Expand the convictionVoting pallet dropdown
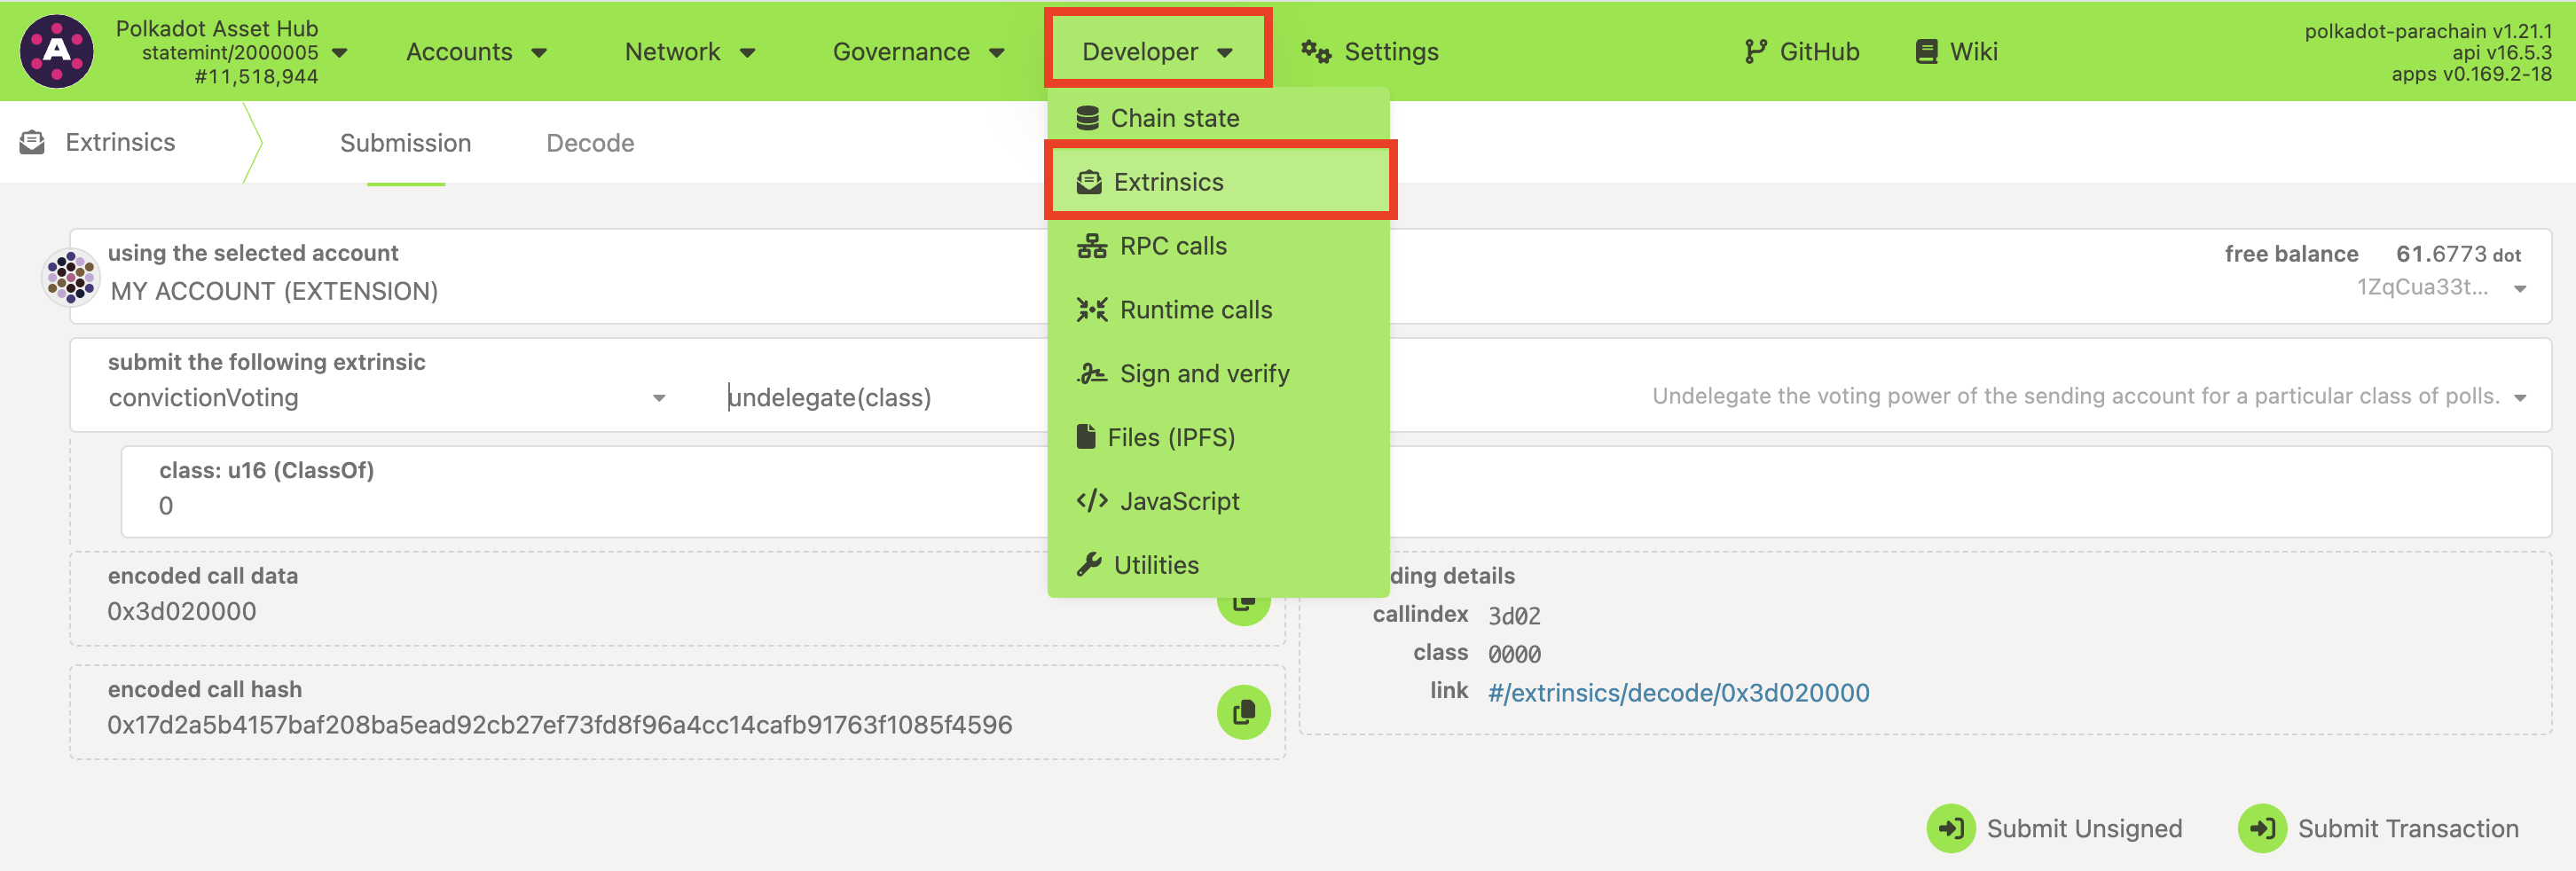2576x871 pixels. tap(659, 398)
